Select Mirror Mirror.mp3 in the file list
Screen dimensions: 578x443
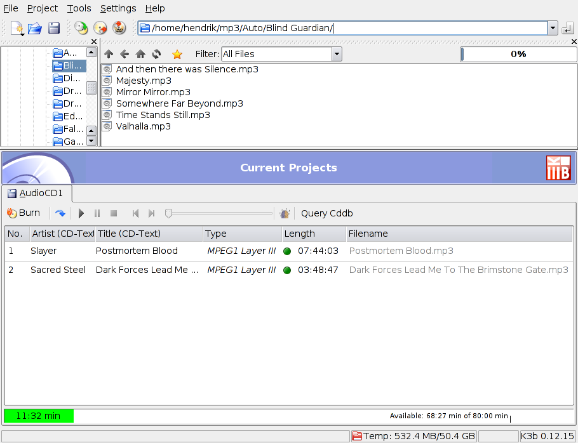[153, 92]
